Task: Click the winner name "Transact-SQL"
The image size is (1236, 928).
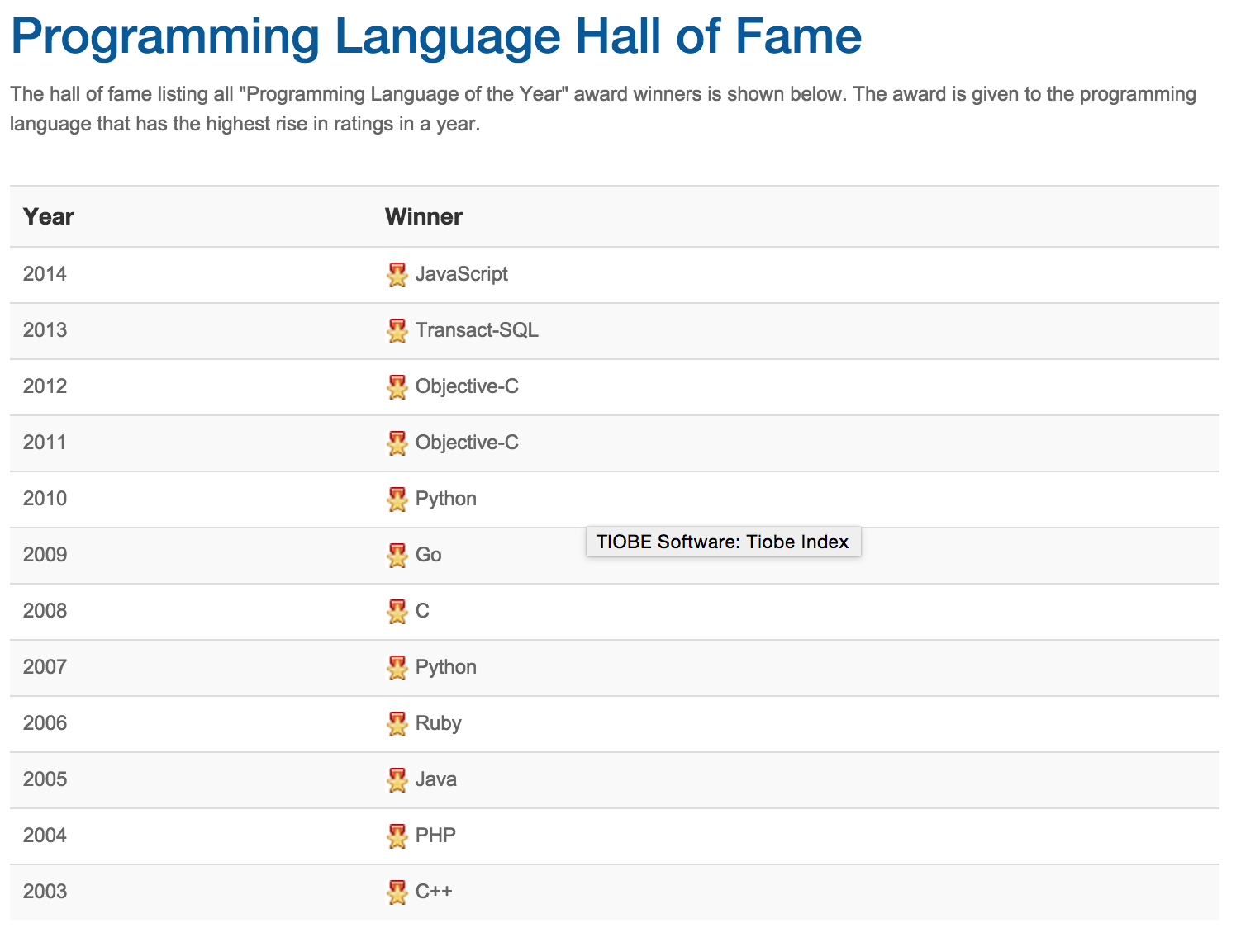Action: coord(477,330)
